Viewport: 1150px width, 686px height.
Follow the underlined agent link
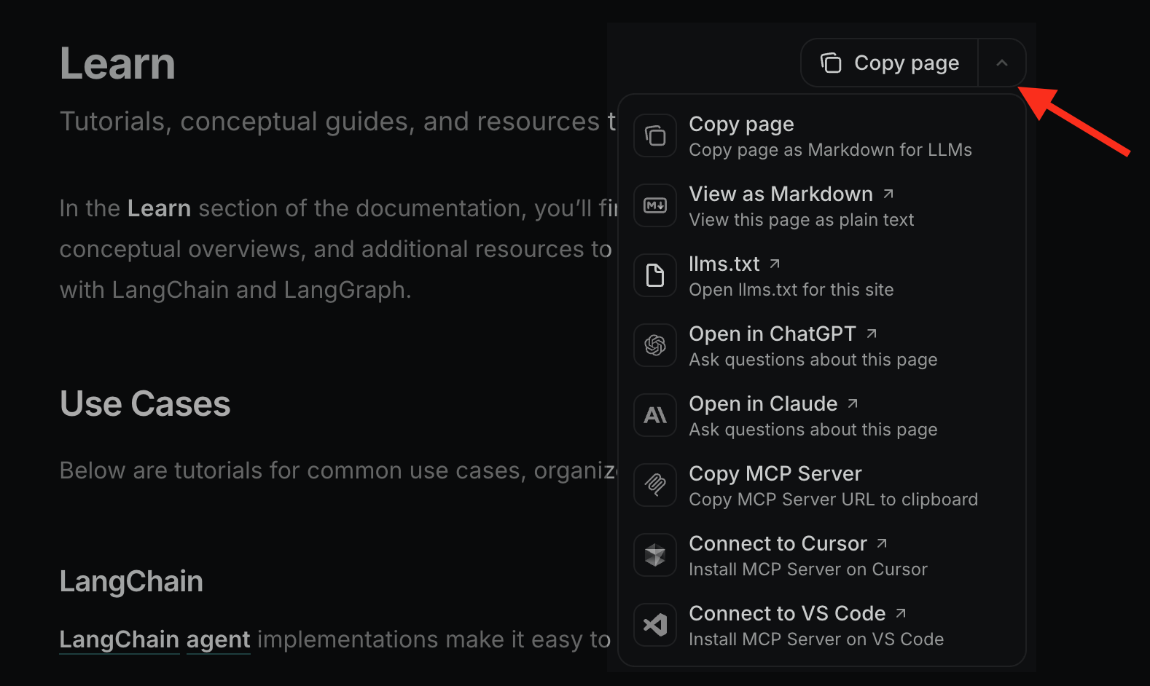coord(218,639)
